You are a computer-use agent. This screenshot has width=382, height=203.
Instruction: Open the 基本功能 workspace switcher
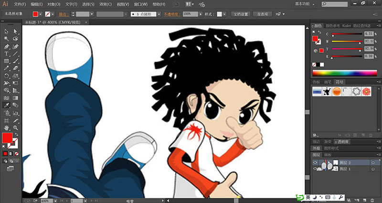305,4
